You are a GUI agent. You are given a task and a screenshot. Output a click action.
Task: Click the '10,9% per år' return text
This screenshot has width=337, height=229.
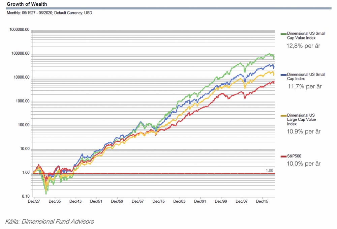pyautogui.click(x=304, y=132)
